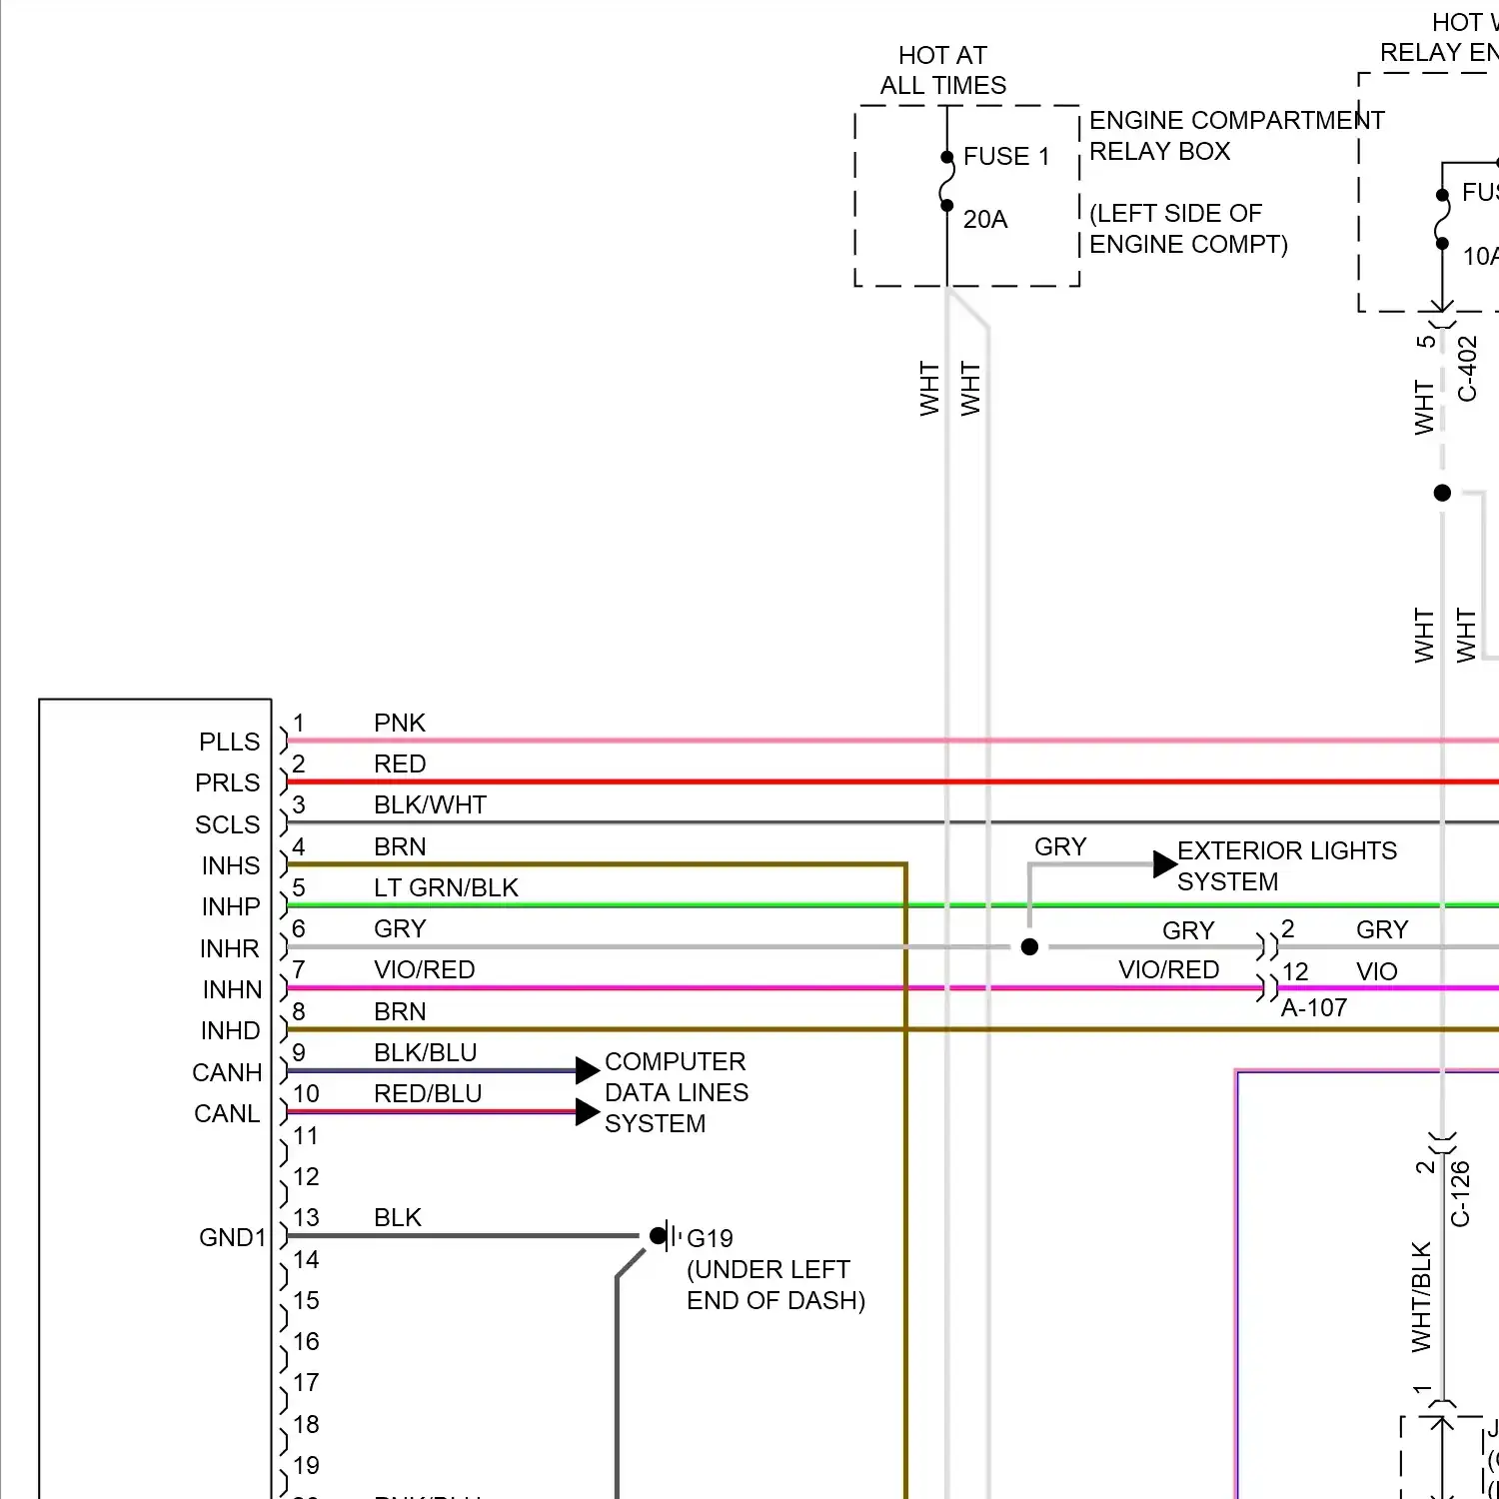Image resolution: width=1499 pixels, height=1499 pixels.
Task: Click the 20A fuse rating
Action: 985,219
